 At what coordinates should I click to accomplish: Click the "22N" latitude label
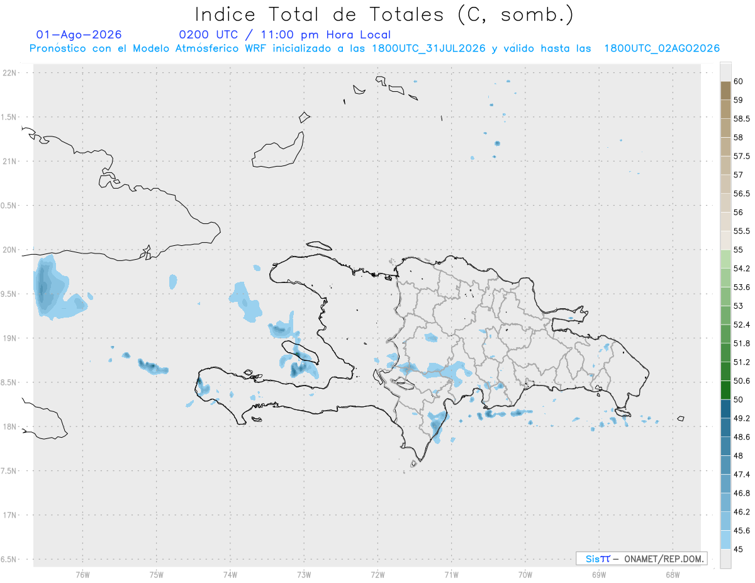pos(10,73)
